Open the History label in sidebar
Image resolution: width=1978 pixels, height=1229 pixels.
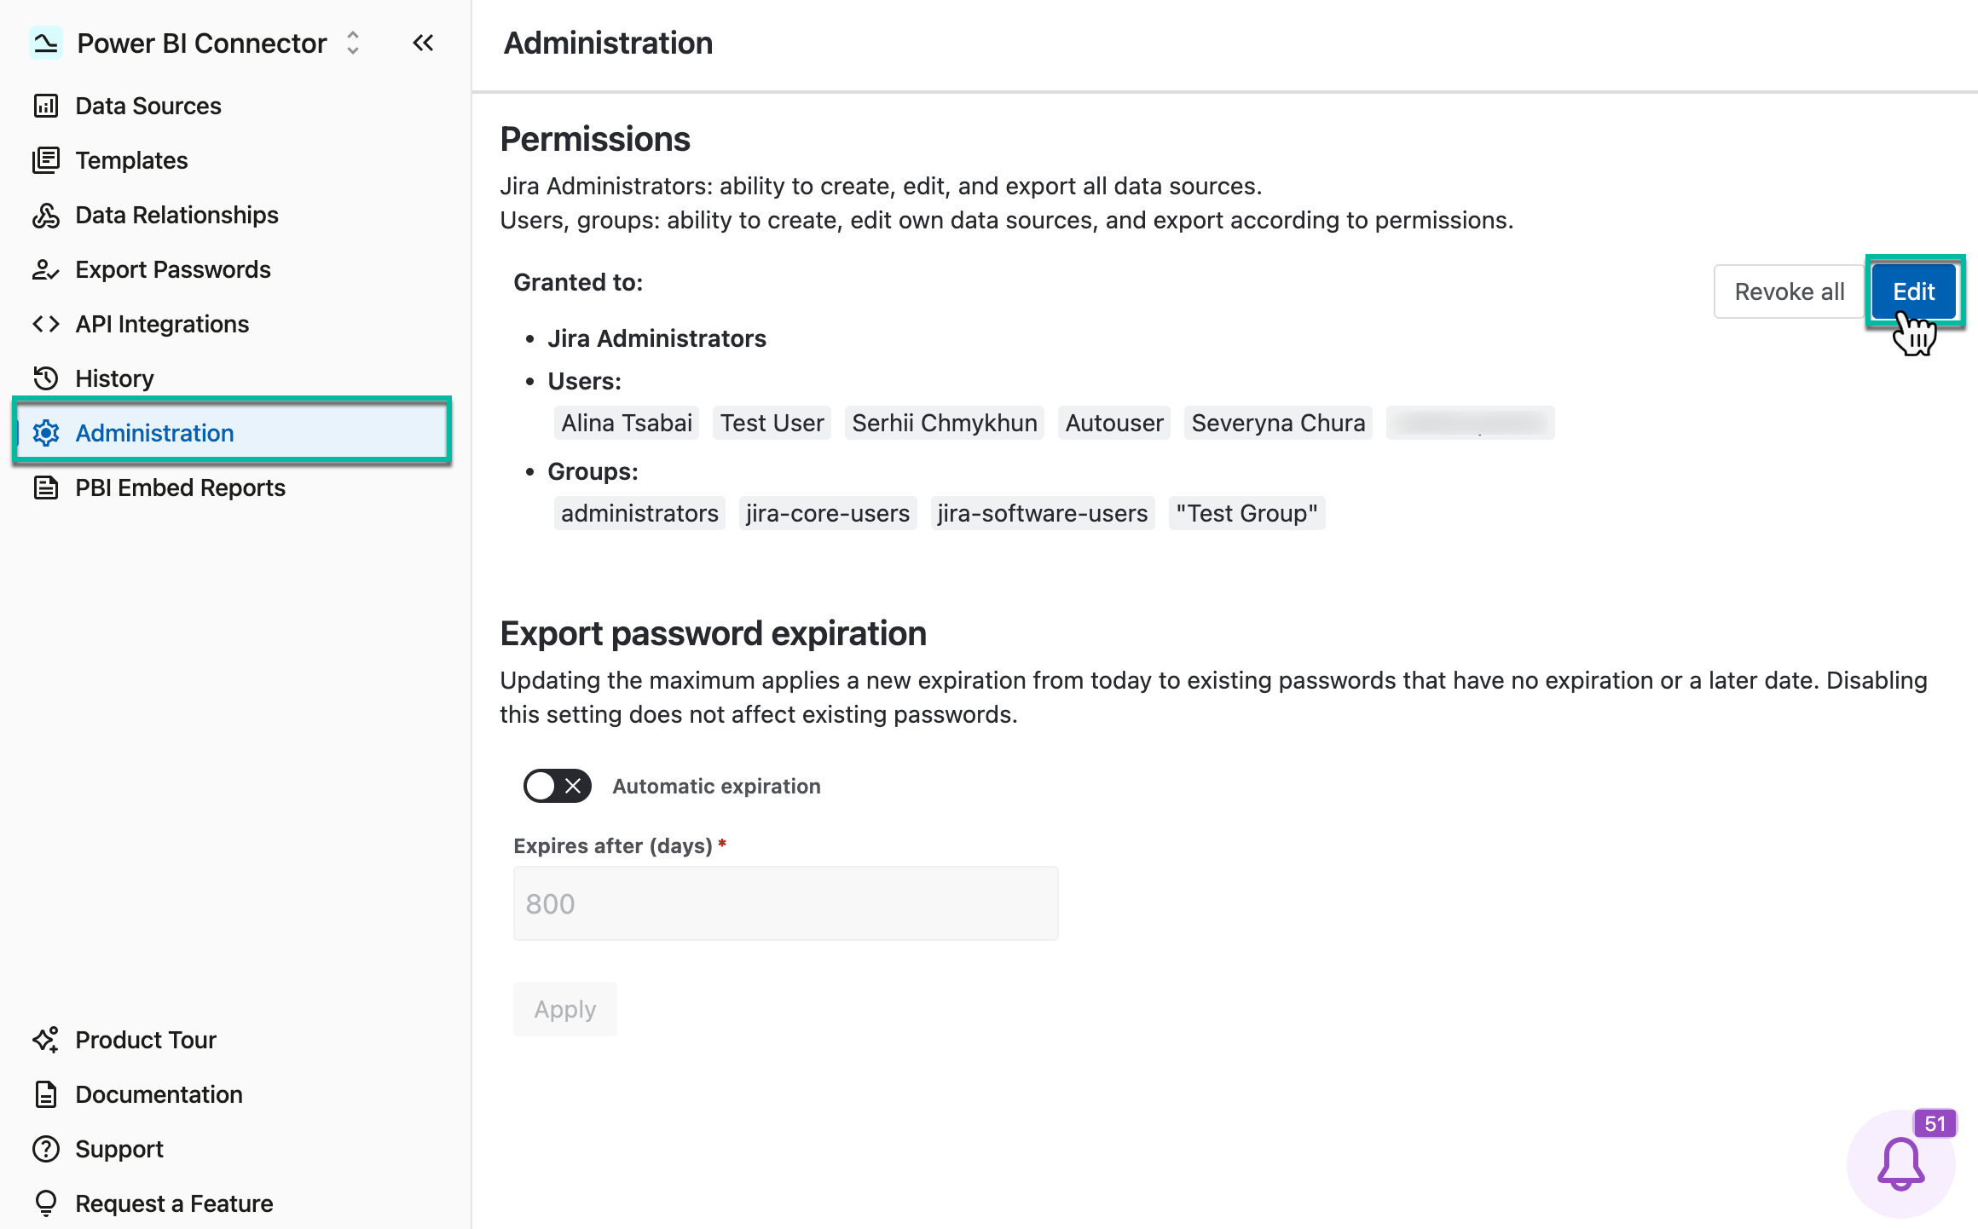[115, 378]
